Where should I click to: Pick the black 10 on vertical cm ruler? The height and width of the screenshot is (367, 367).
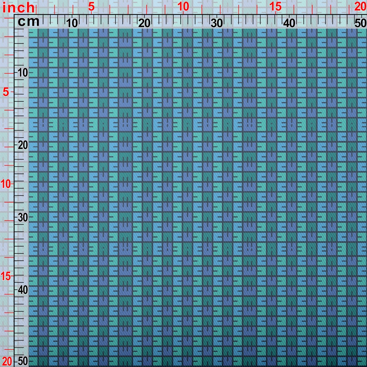tap(23, 73)
